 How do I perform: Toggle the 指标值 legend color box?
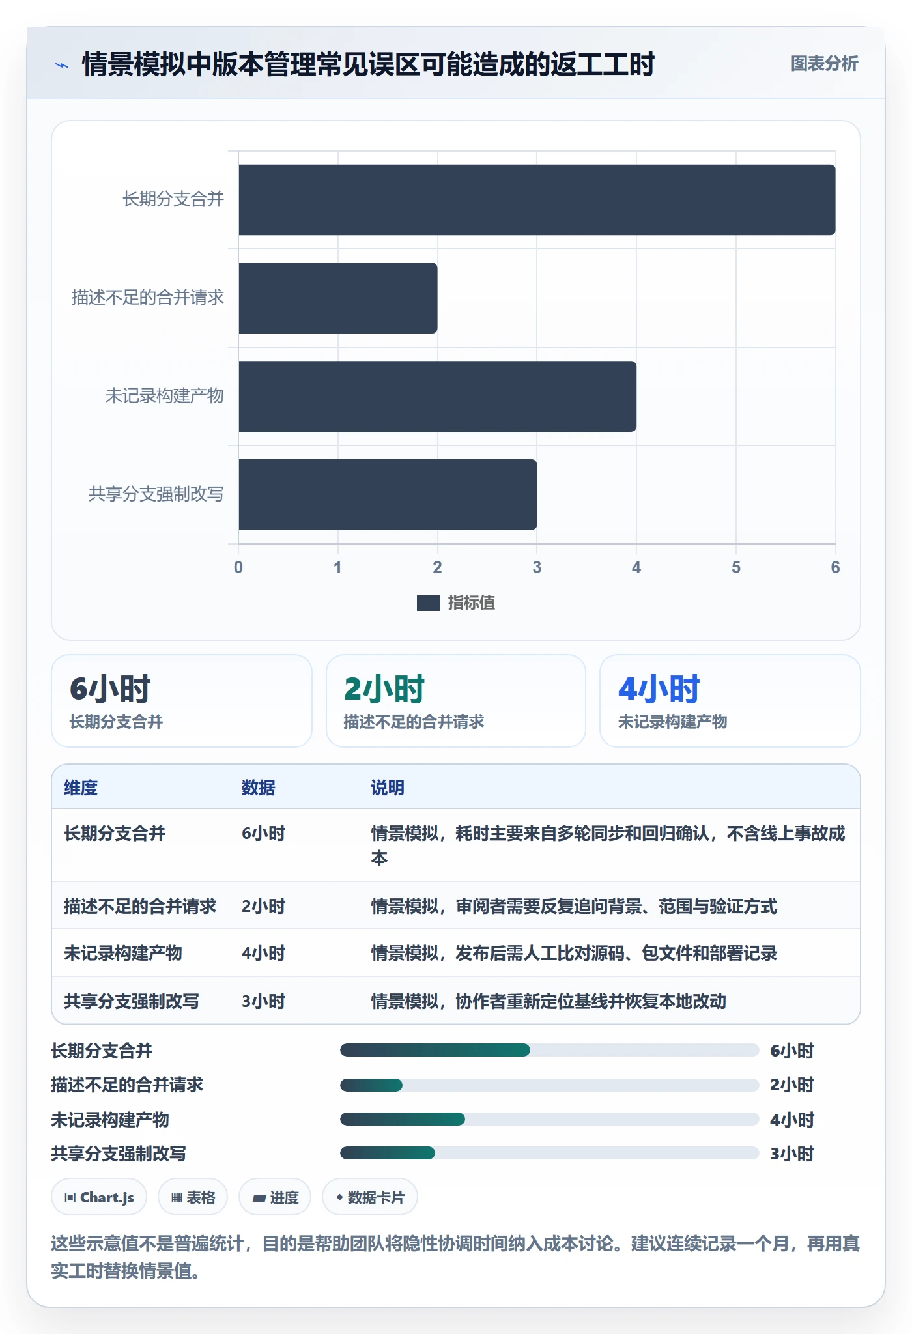click(x=428, y=603)
